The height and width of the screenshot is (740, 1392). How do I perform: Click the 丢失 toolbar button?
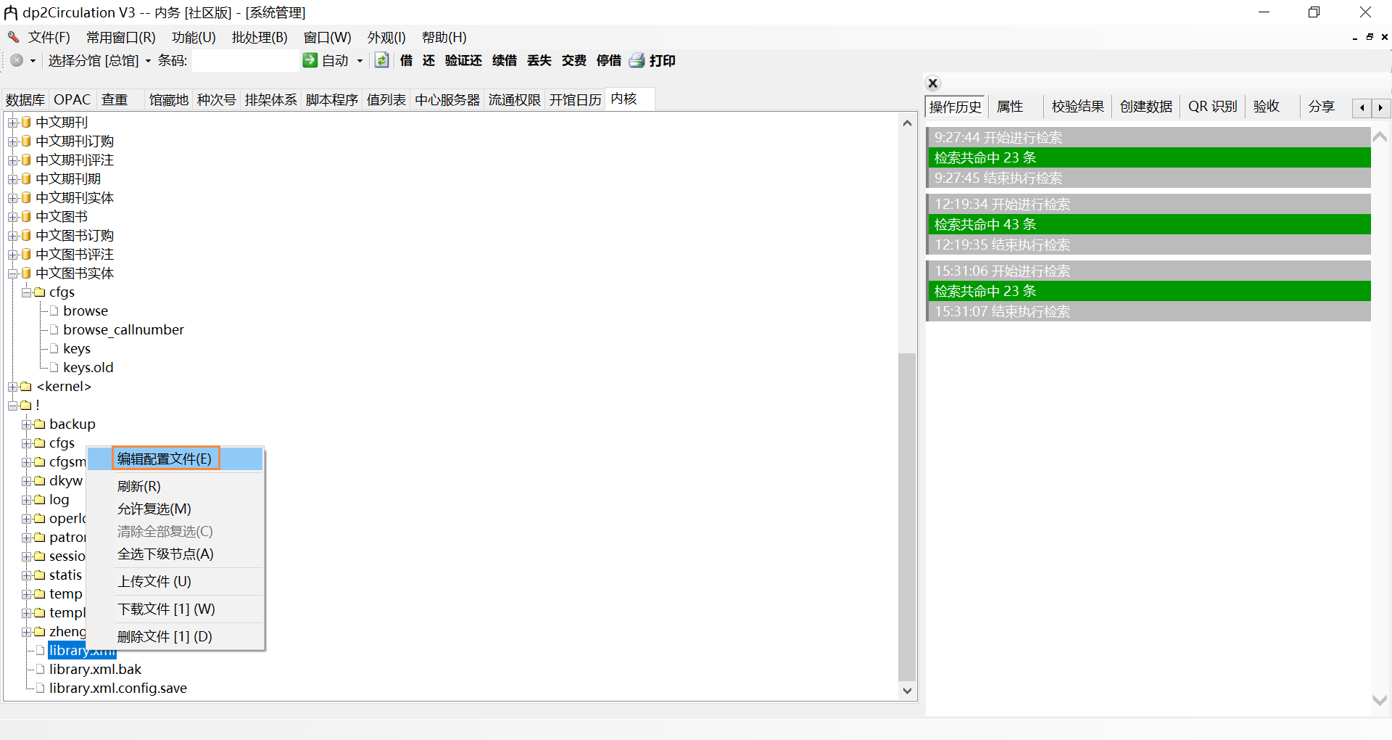click(x=539, y=60)
